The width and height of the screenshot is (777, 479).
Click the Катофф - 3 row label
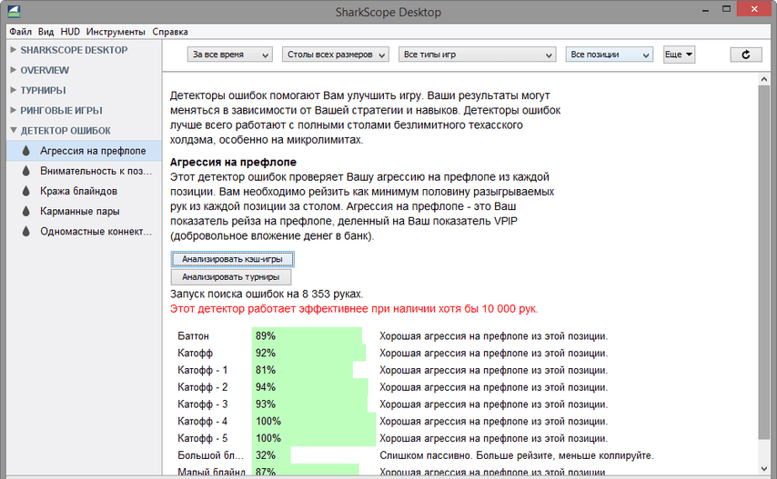pos(203,404)
